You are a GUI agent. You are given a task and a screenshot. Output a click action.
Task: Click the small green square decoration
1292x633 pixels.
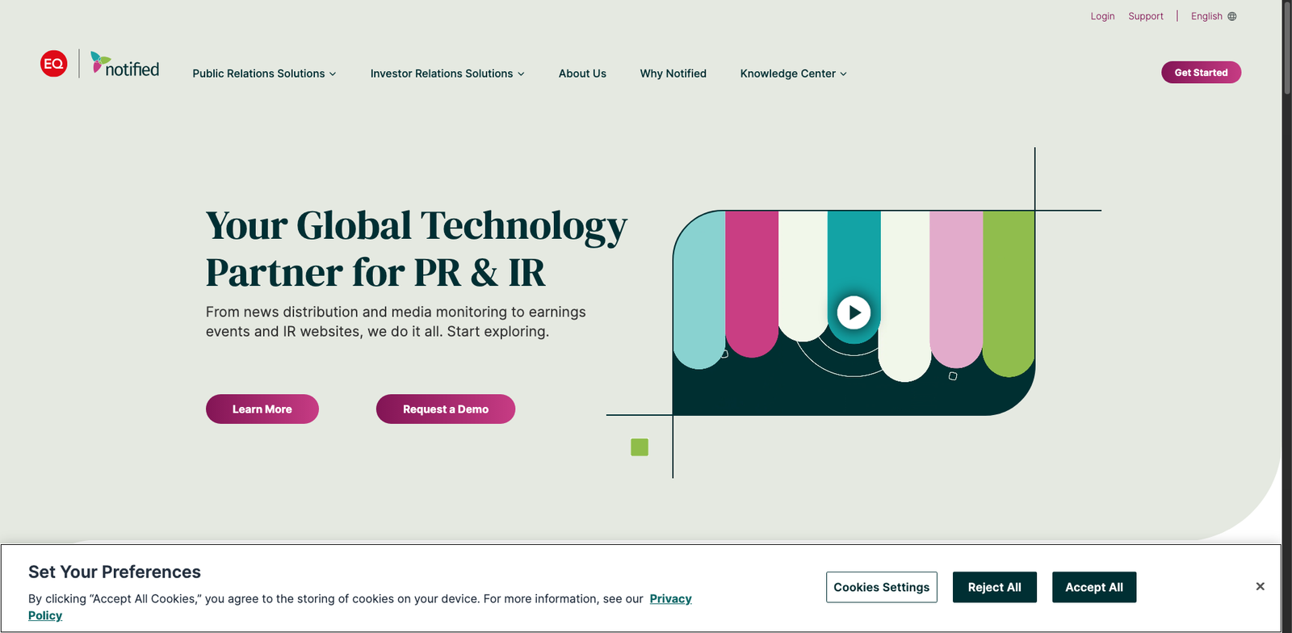[640, 447]
